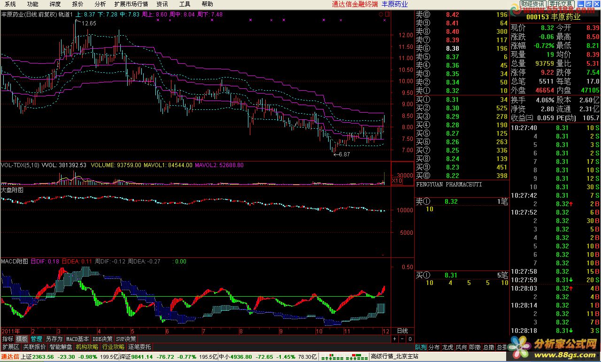The height and width of the screenshot is (362, 601).
Task: Open the 功能 menu
Action: pos(32,4)
